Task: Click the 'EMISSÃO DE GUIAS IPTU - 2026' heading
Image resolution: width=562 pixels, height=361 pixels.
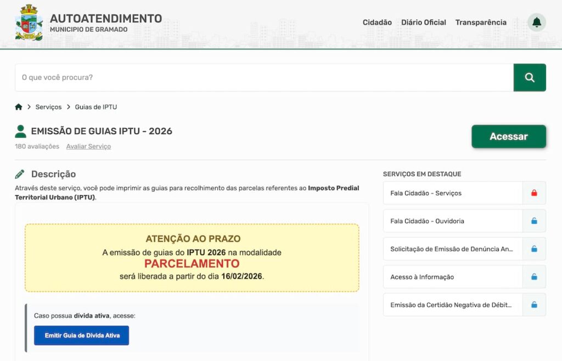Action: coord(102,131)
